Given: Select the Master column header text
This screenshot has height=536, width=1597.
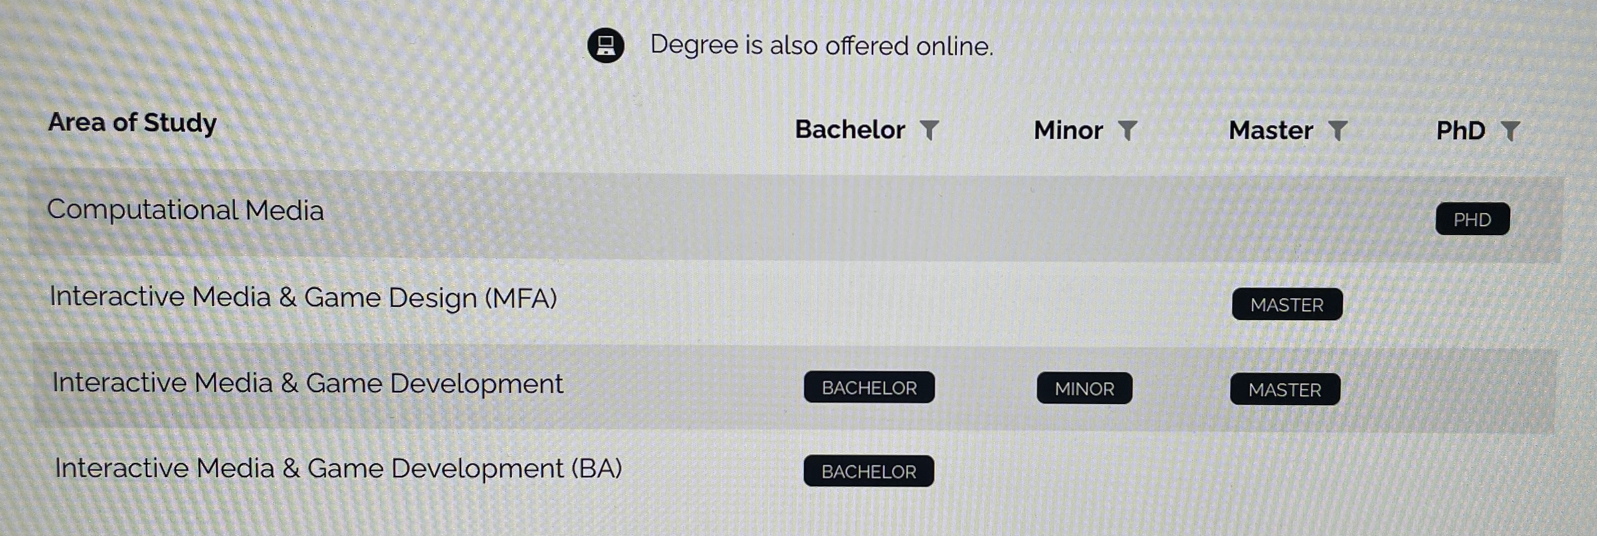Looking at the screenshot, I should tap(1271, 130).
